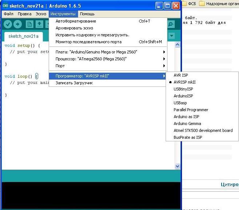Click editor scrollbar up arrow
The width and height of the screenshot is (239, 210).
point(177,45)
